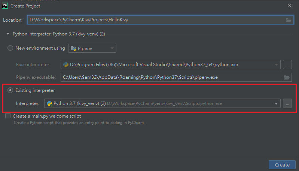Select the New environment using radio button
The image size is (299, 171).
10,48
